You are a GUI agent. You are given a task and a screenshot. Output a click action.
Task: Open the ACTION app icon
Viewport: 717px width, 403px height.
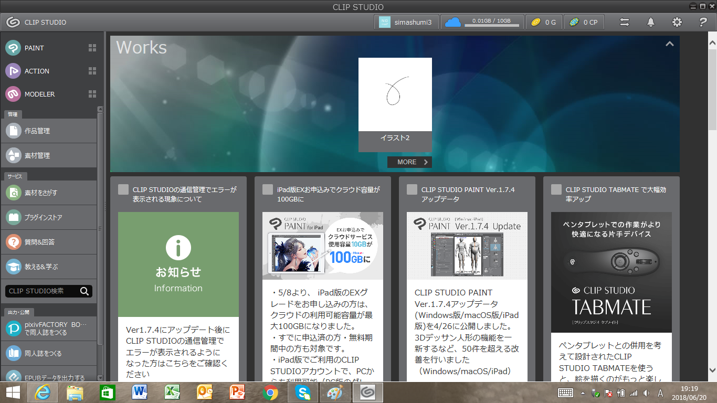pyautogui.click(x=13, y=71)
